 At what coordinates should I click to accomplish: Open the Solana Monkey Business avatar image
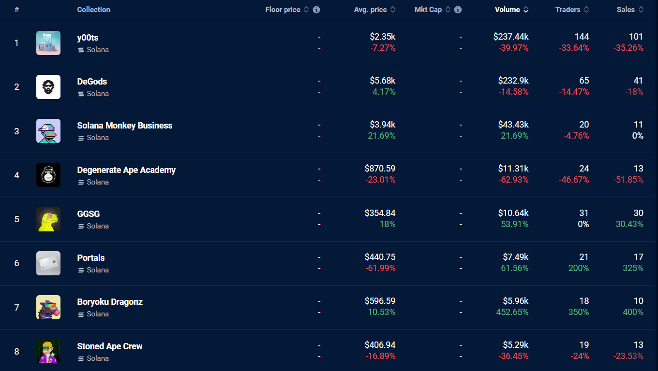point(48,131)
